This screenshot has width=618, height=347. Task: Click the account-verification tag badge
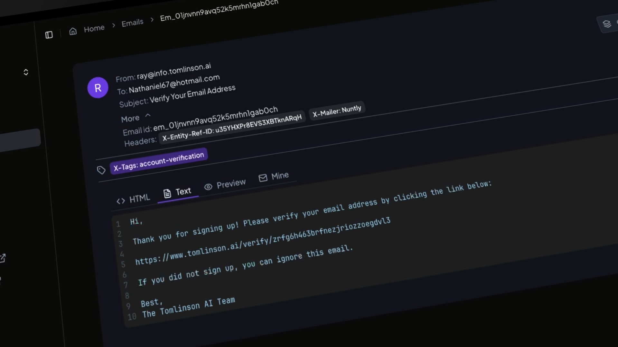point(159,161)
